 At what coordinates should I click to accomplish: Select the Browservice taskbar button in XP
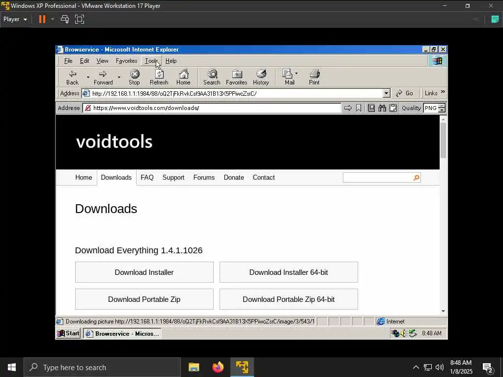[x=122, y=333]
